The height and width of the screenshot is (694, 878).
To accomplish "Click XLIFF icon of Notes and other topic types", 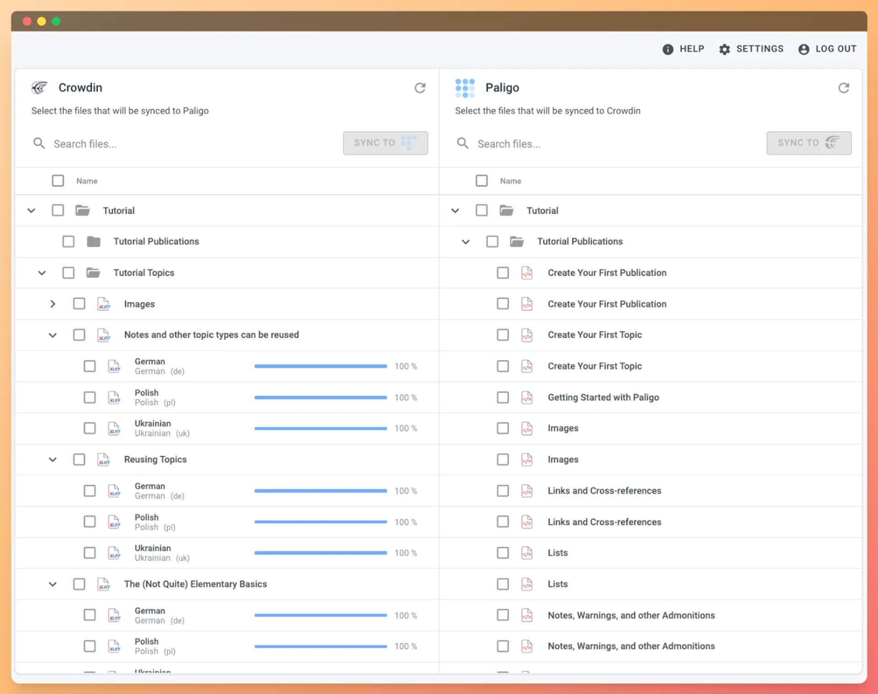I will point(104,335).
